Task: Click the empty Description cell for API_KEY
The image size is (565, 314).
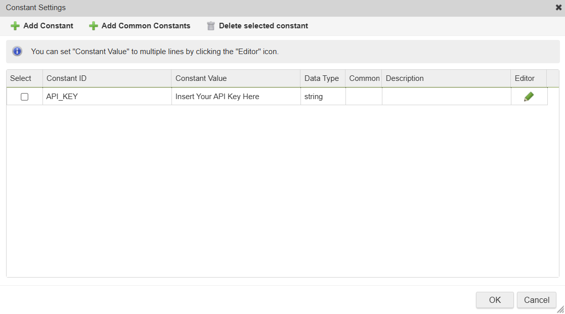Action: (446, 97)
